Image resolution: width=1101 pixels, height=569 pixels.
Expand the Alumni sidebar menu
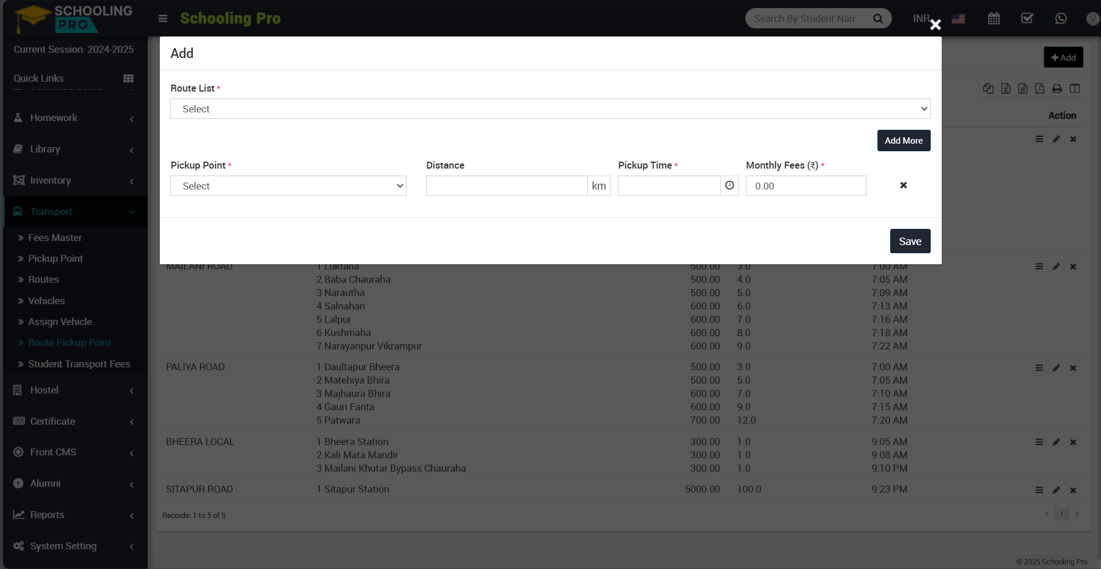tap(74, 483)
